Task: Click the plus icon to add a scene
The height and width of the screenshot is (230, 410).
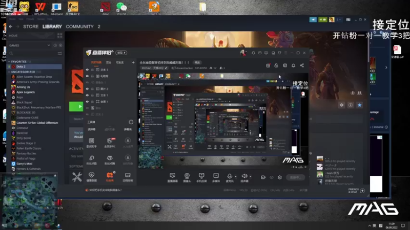Action: coord(133,62)
